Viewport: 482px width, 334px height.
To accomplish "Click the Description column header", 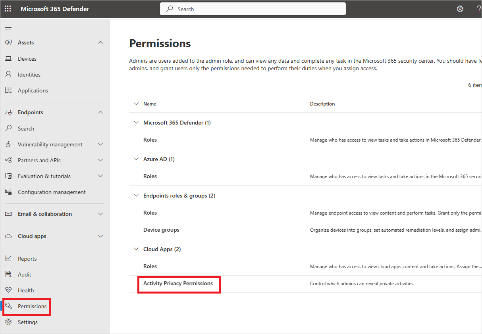I will [x=322, y=104].
